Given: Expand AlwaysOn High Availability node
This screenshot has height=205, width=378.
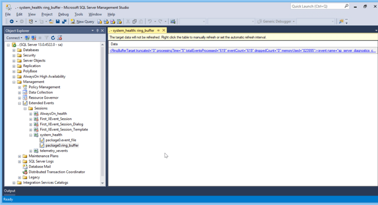Looking at the screenshot, I should [x=14, y=77].
